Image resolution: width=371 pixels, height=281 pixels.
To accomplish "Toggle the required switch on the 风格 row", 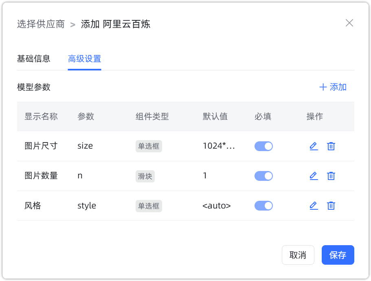I will tap(263, 206).
